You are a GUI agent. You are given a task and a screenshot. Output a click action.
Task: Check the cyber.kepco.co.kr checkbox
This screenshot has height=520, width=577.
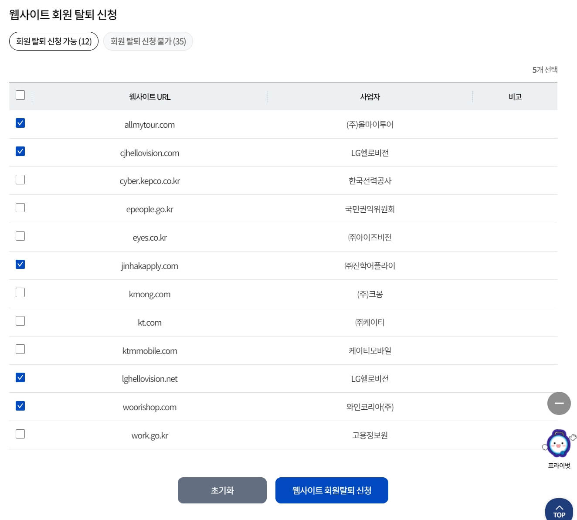tap(20, 179)
